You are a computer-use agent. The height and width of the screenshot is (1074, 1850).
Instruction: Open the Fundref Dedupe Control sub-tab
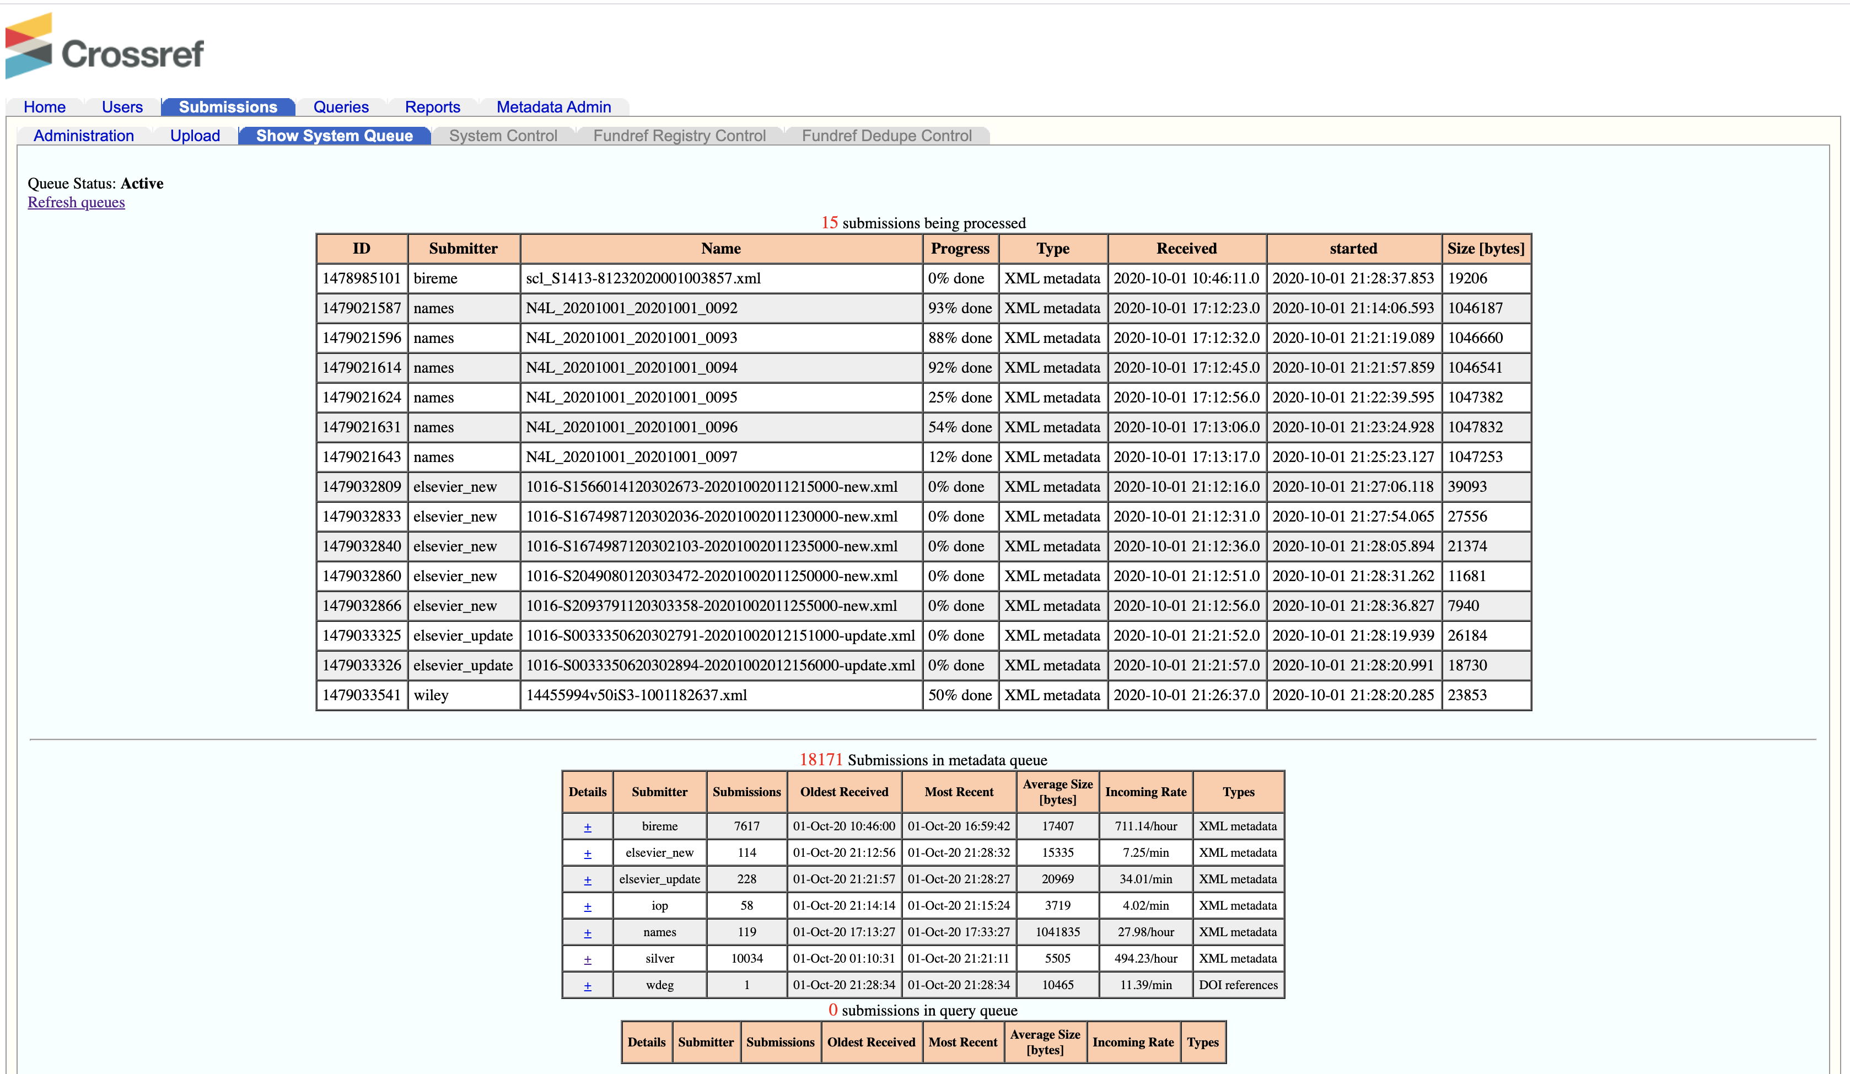click(x=887, y=135)
